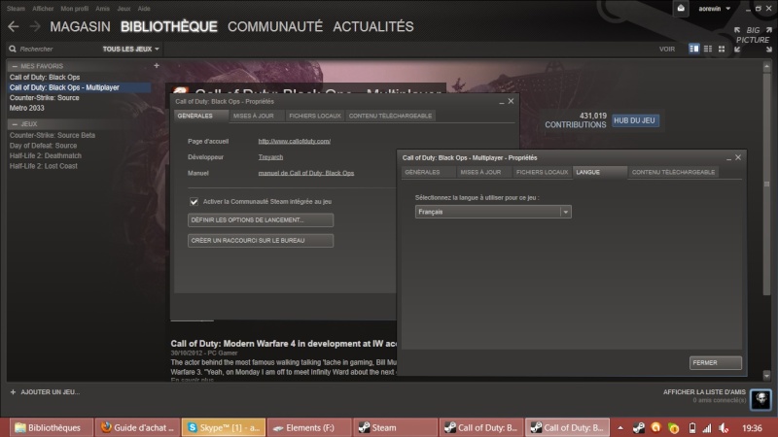Open the aorewin account dropdown
Image resolution: width=778 pixels, height=437 pixels.
pos(714,9)
